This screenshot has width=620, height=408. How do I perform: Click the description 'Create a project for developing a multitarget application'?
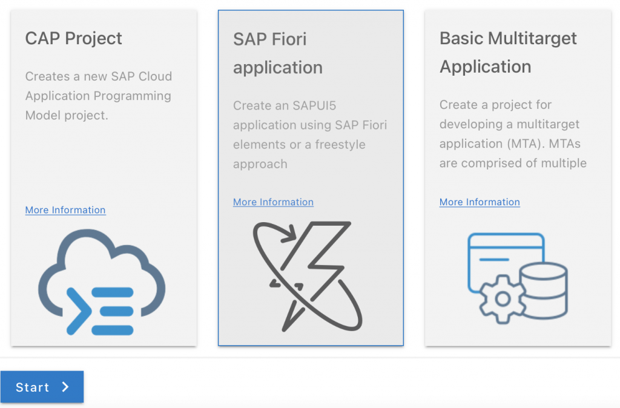(513, 134)
